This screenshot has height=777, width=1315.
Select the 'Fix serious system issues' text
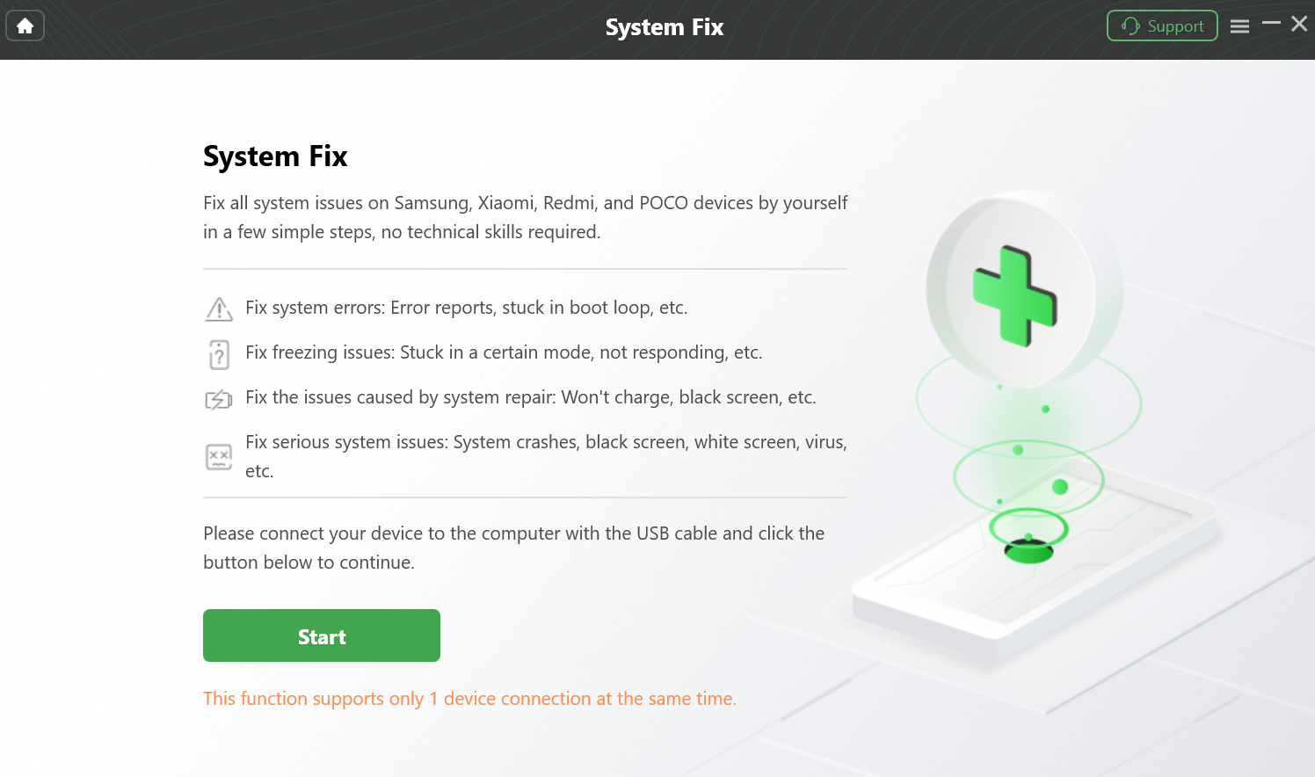point(546,456)
